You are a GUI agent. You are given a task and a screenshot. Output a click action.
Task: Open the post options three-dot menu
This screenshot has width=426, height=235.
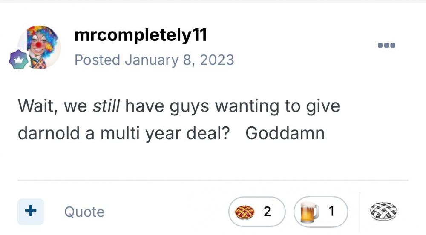click(x=386, y=45)
